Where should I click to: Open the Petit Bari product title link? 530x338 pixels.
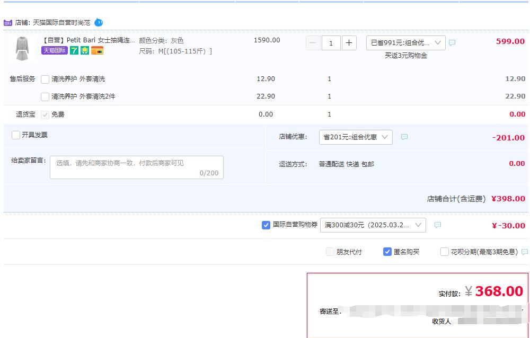(88, 40)
